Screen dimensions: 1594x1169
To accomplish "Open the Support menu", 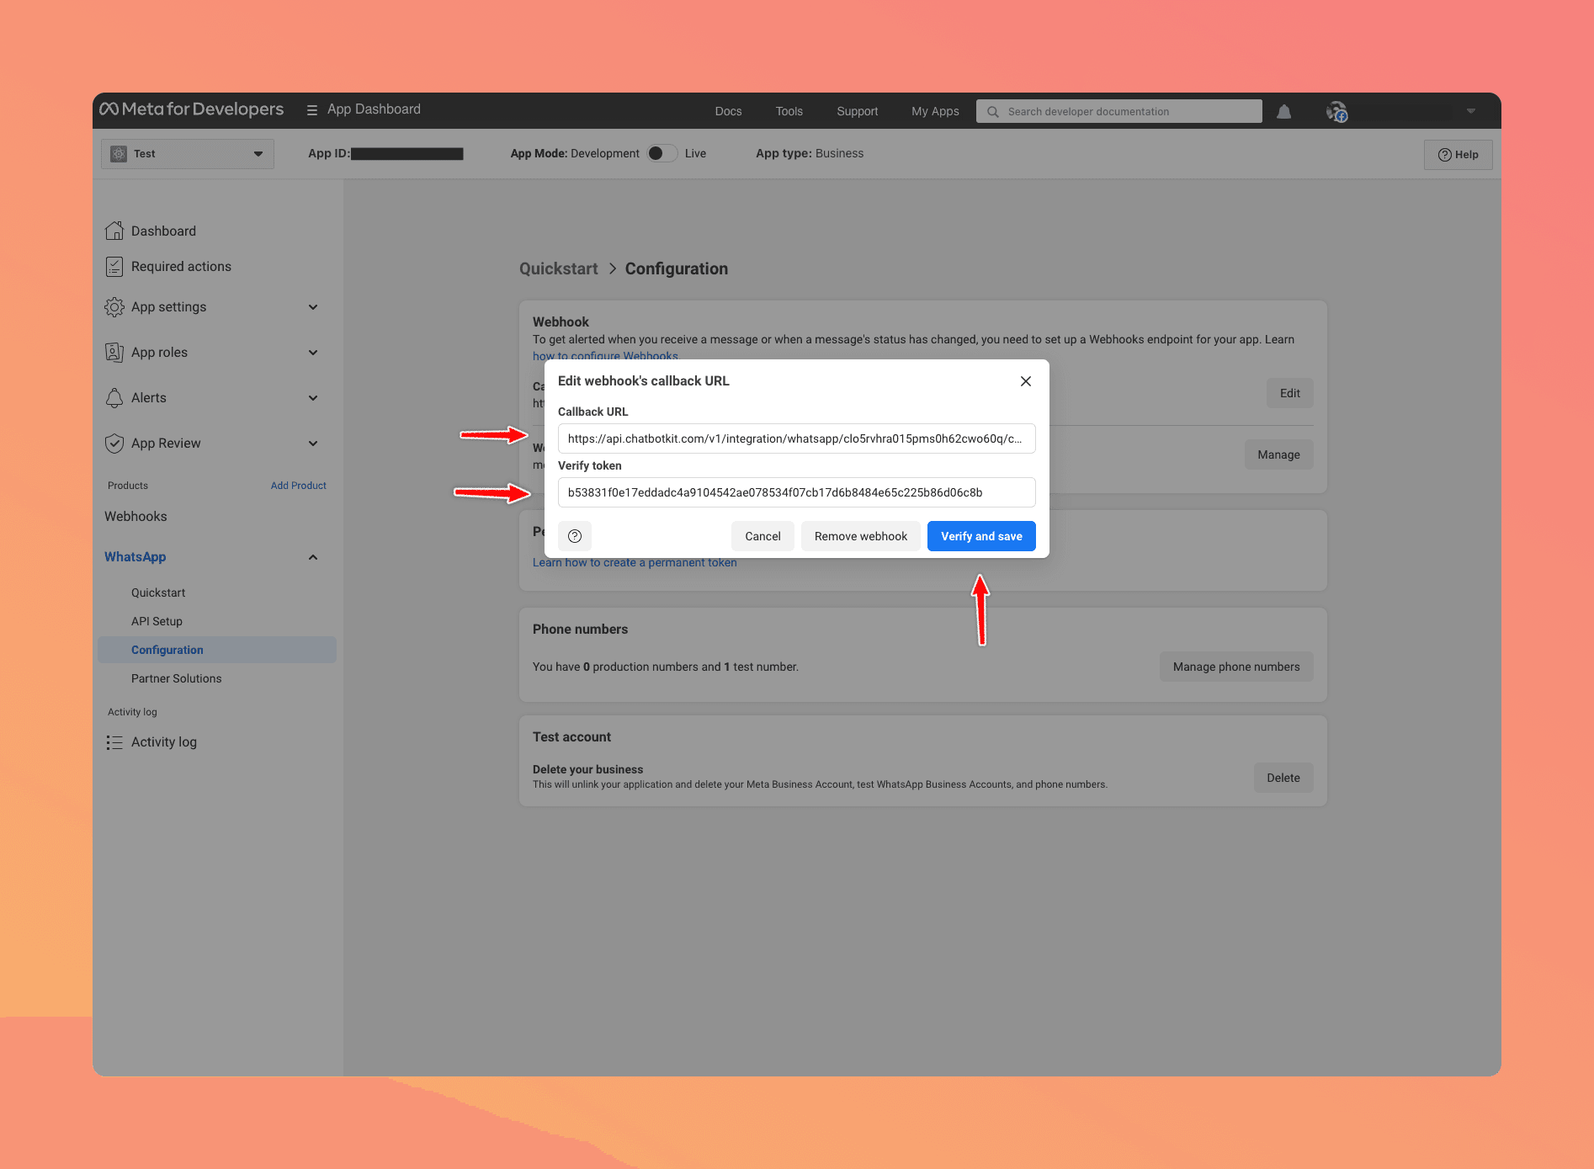I will (857, 111).
